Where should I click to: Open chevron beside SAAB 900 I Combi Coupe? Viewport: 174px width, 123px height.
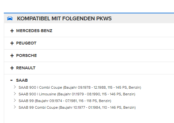(15, 87)
